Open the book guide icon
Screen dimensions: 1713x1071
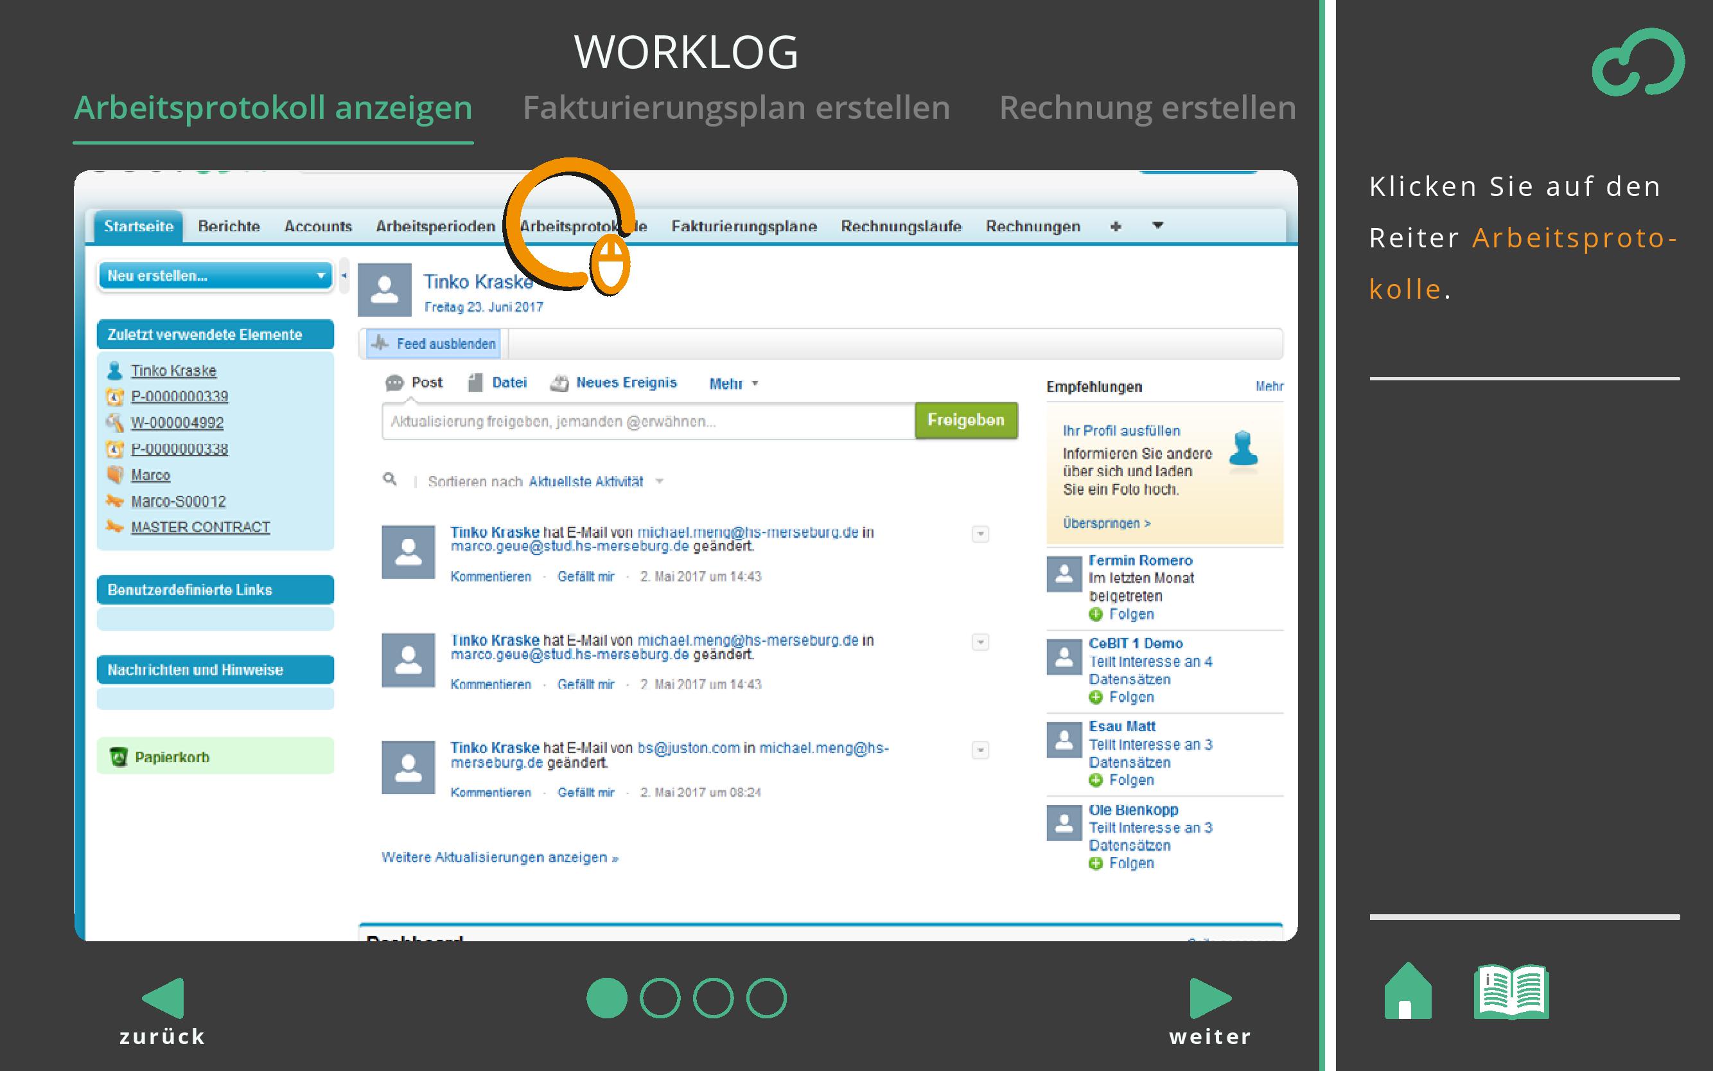point(1511,992)
